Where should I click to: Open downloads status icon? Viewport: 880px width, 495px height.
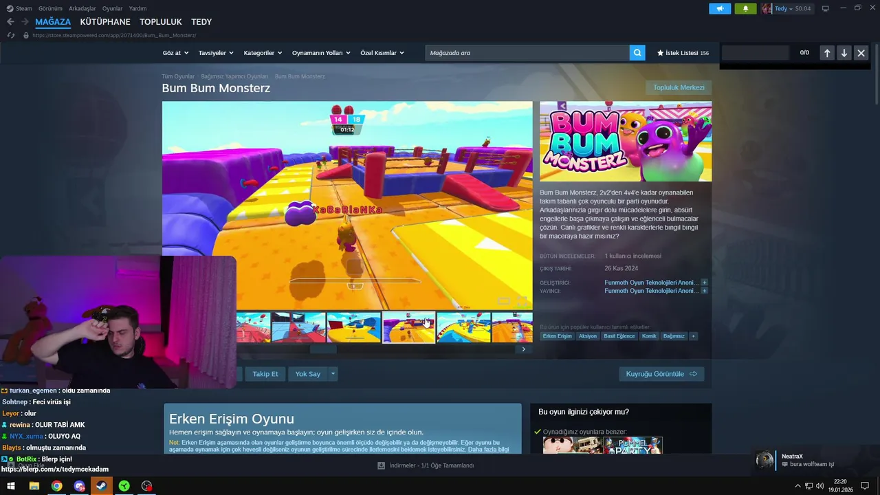tap(381, 465)
